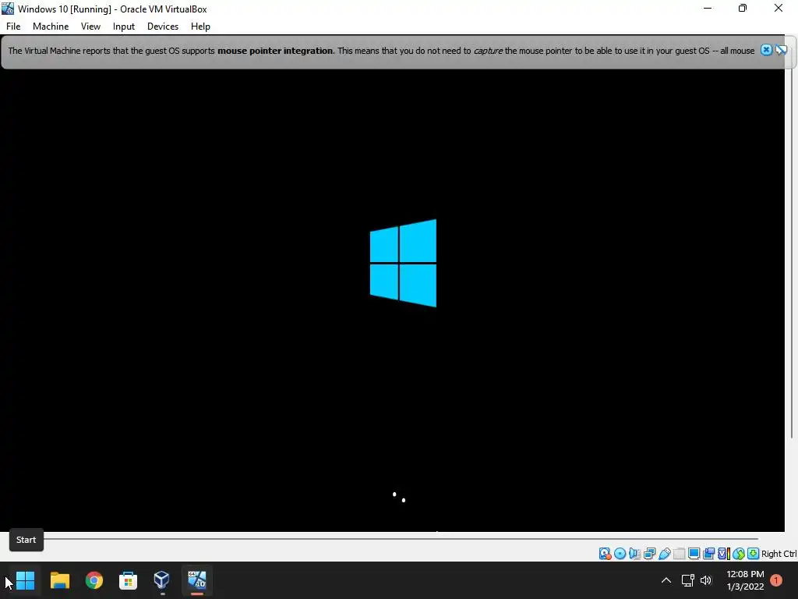Open the View menu
Viewport: 798px width, 599px height.
pyautogui.click(x=90, y=27)
